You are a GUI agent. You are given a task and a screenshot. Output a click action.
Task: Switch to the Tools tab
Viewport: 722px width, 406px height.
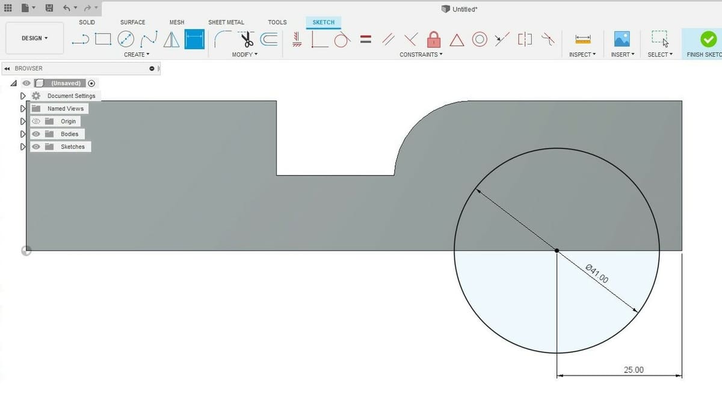click(277, 22)
